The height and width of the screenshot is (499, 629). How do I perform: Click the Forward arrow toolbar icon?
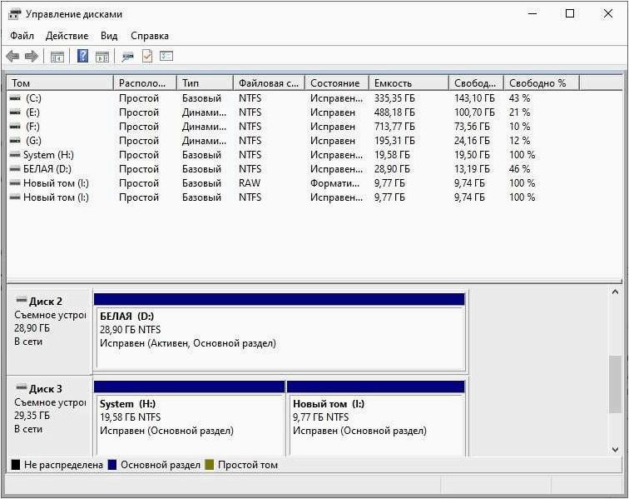pyautogui.click(x=32, y=57)
